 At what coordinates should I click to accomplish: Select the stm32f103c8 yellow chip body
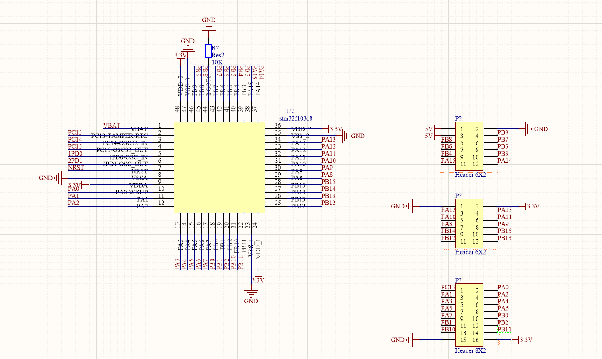tap(220, 167)
